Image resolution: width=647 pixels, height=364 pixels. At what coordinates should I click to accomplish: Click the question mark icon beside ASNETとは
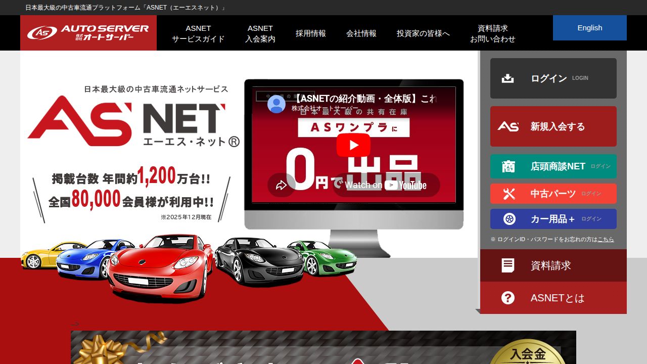508,298
